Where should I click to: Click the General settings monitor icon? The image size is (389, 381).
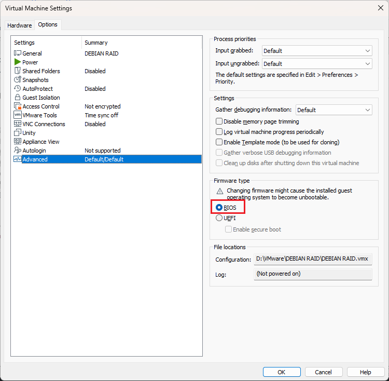click(17, 53)
